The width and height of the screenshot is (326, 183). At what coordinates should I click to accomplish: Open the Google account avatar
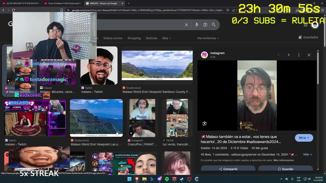tap(315, 25)
